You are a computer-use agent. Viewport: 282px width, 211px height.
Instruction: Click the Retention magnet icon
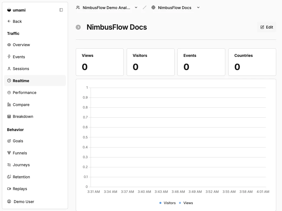point(9,177)
